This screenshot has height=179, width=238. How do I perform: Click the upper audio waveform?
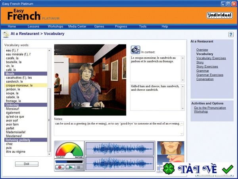[x=120, y=149]
